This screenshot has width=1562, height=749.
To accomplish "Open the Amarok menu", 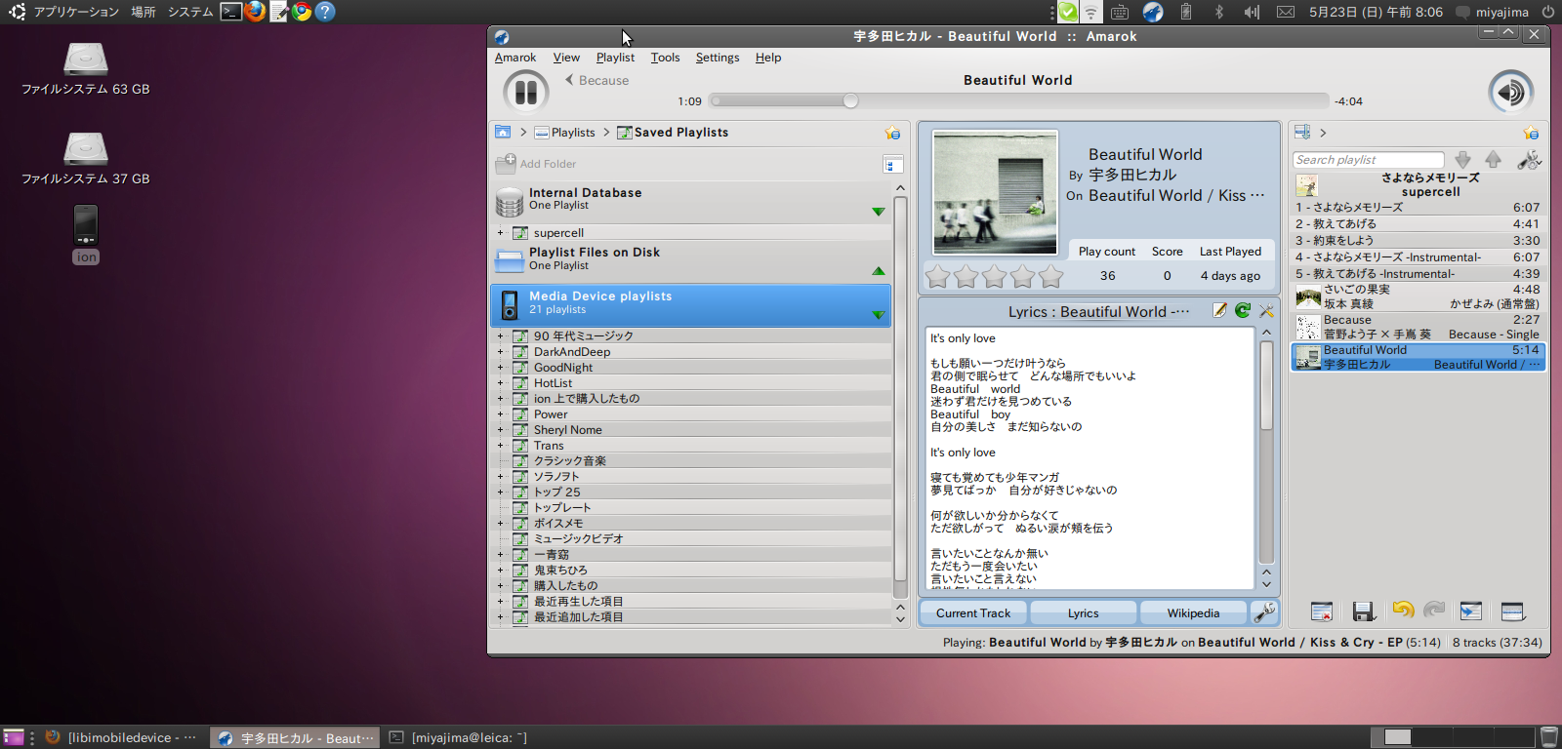I will click(515, 58).
